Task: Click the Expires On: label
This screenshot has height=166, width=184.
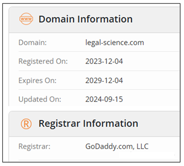Action: [x=37, y=81]
